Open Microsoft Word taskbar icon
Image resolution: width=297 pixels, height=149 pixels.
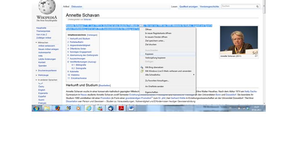point(131,108)
